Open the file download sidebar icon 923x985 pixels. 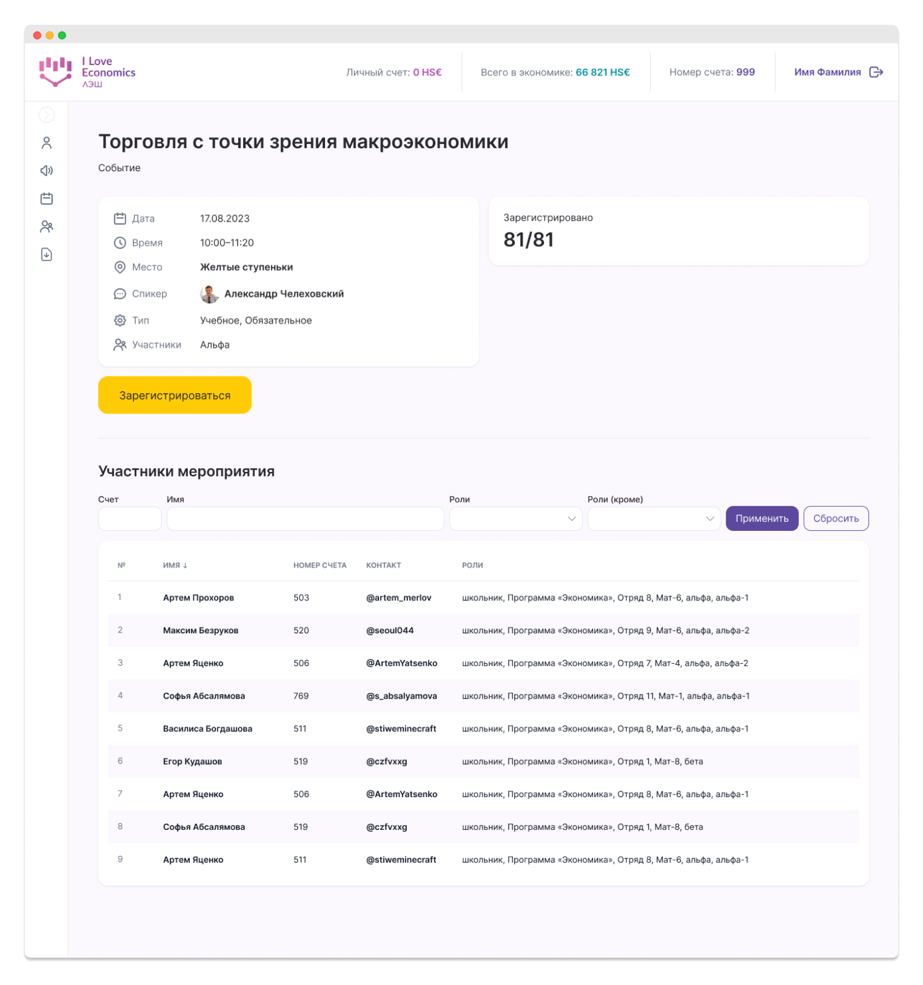pos(47,254)
